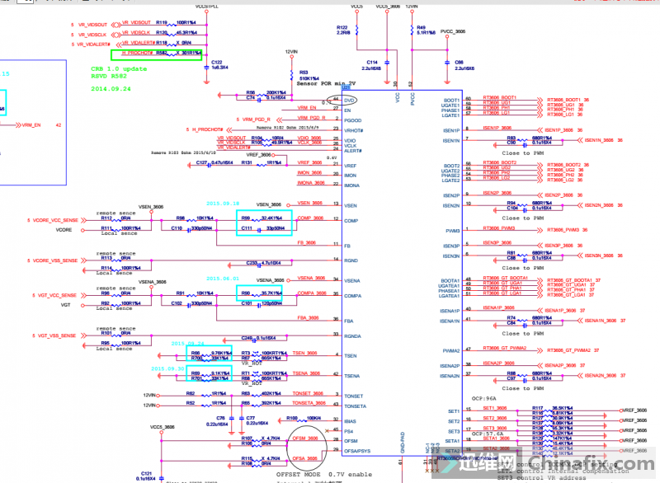Click the green 'CRB 1.0 update' note
This screenshot has height=483, width=660.
click(119, 69)
